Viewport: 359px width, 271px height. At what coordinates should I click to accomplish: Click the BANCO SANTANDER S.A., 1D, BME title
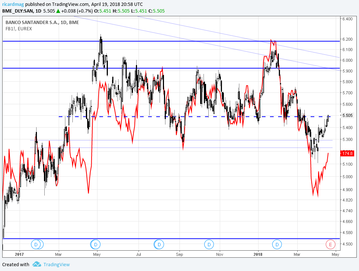point(42,23)
